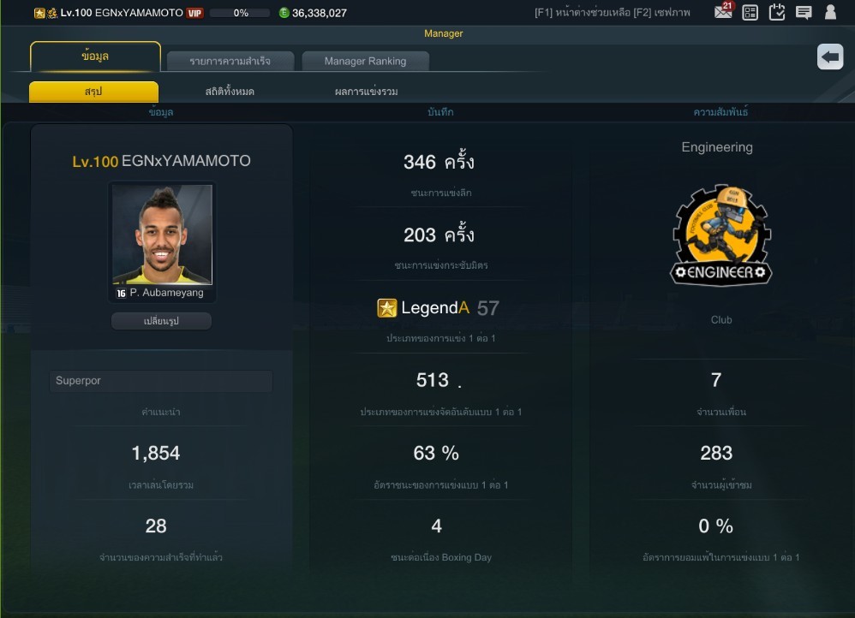Switch to the ข้อมูล main tab
Image resolution: width=855 pixels, height=618 pixels.
95,56
